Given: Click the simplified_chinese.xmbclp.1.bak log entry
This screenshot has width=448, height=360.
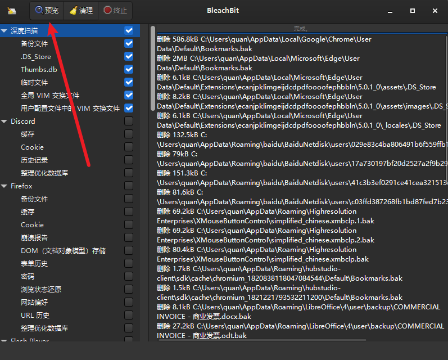Looking at the screenshot, I should coord(265,216).
